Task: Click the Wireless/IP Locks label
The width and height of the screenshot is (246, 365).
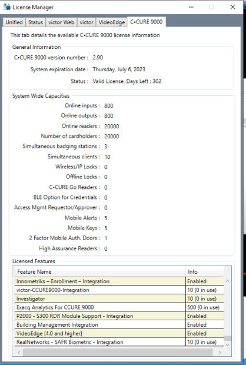Action: [x=78, y=167]
